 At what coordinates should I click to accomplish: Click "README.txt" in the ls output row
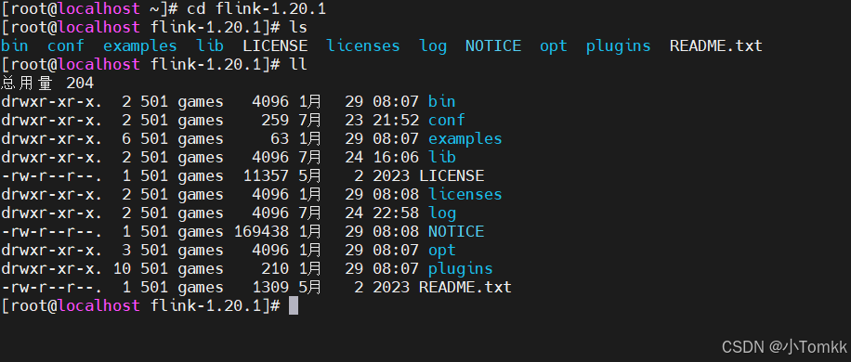(x=716, y=46)
